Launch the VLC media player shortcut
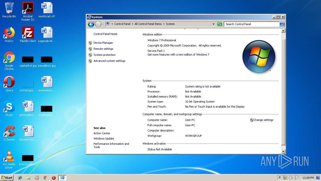Screen dimensions: 321x181 coord(9,159)
